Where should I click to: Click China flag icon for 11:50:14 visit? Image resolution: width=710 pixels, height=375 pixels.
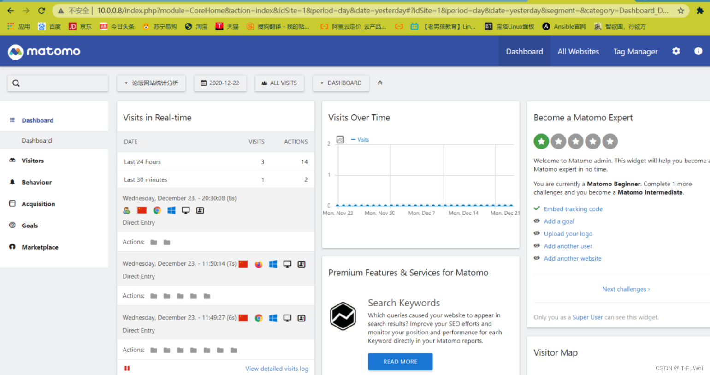pyautogui.click(x=243, y=264)
